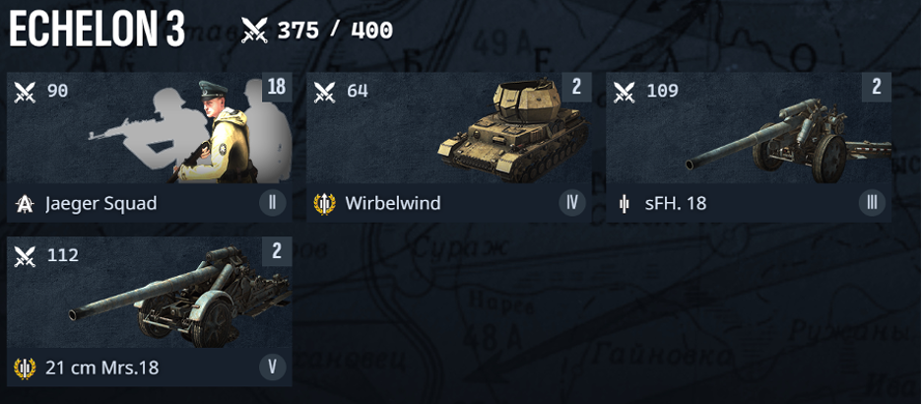Select the Wirbelwind tank image

[x=513, y=130]
